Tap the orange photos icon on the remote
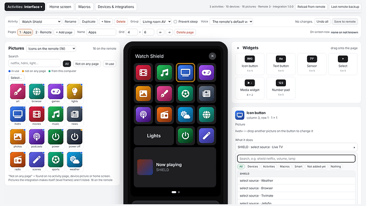366x206 pixels. (x=143, y=93)
